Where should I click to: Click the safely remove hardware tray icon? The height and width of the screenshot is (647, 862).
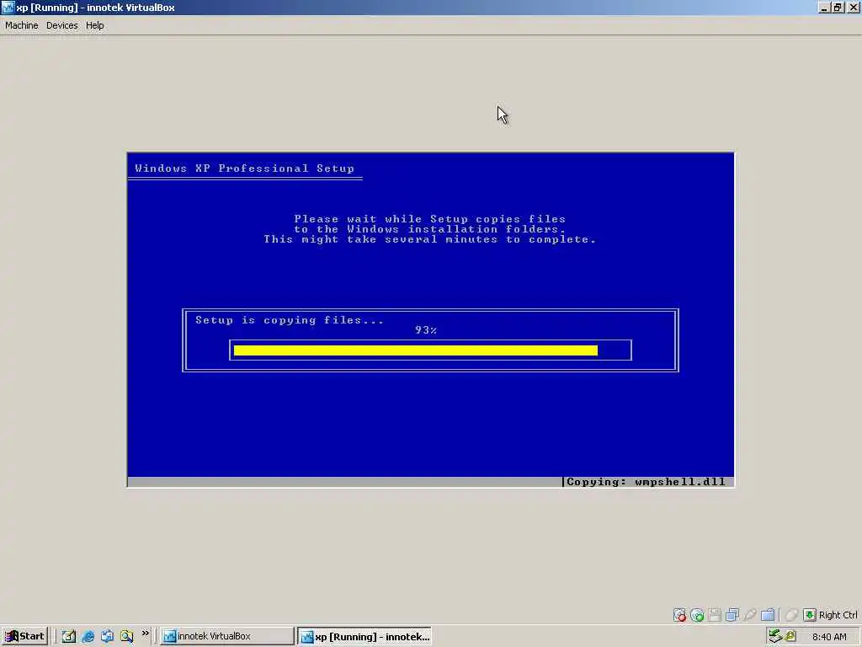pos(775,636)
